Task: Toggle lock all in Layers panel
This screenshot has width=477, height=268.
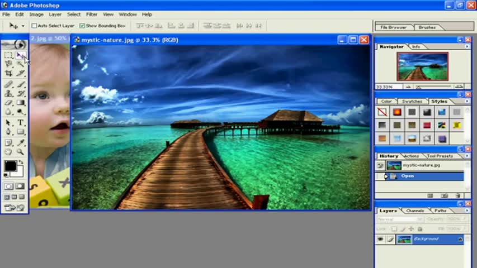Action: tap(420, 229)
